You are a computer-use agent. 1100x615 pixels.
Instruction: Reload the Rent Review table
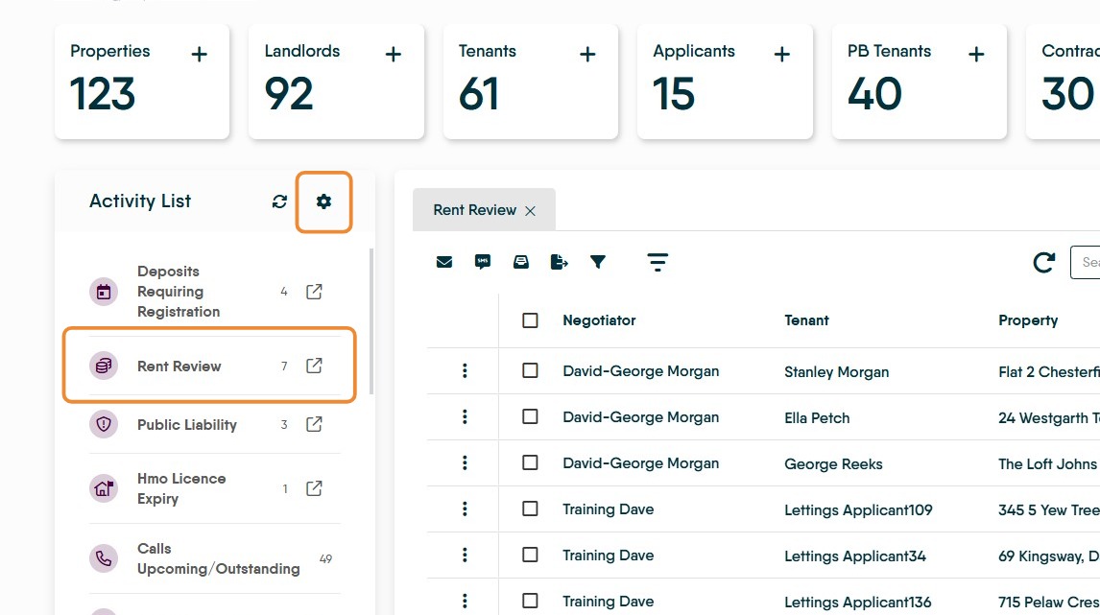[1044, 262]
